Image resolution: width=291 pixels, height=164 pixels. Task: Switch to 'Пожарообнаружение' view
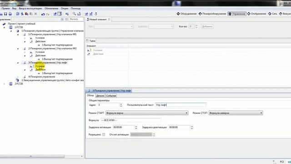[x=212, y=14]
